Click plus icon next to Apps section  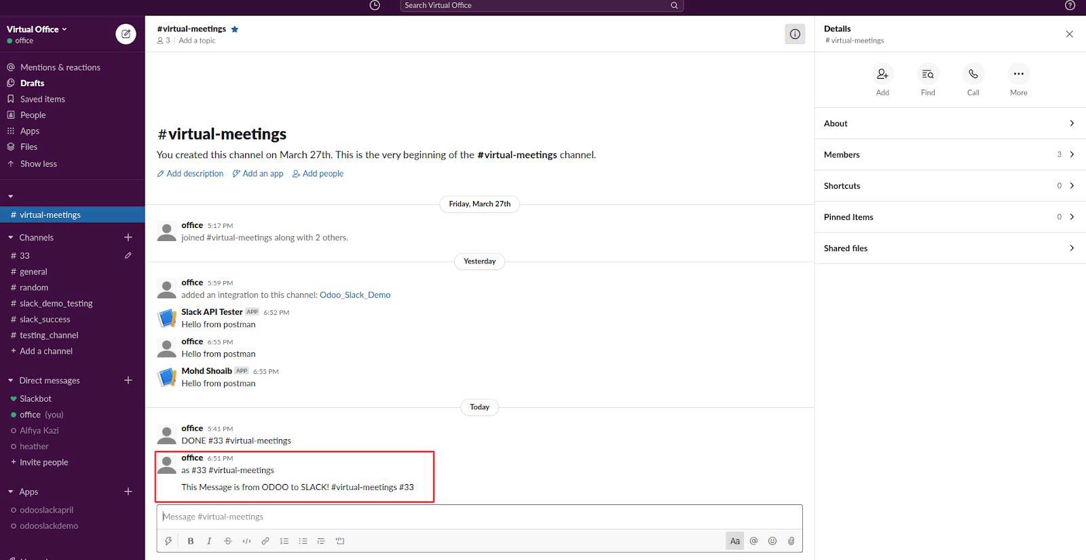tap(128, 492)
